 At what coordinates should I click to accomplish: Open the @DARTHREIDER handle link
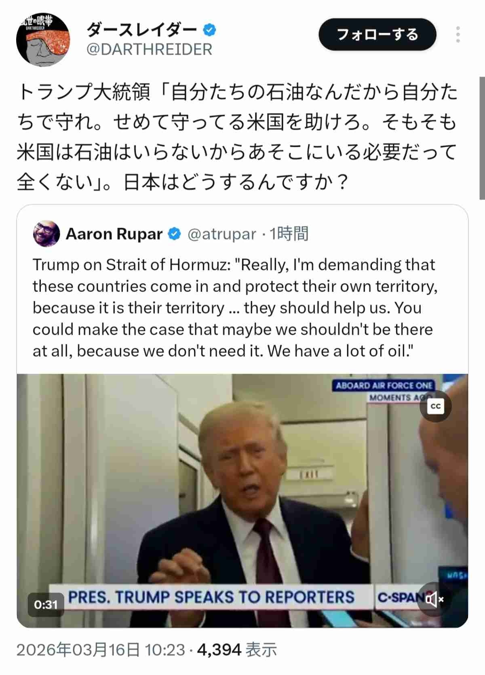point(149,49)
